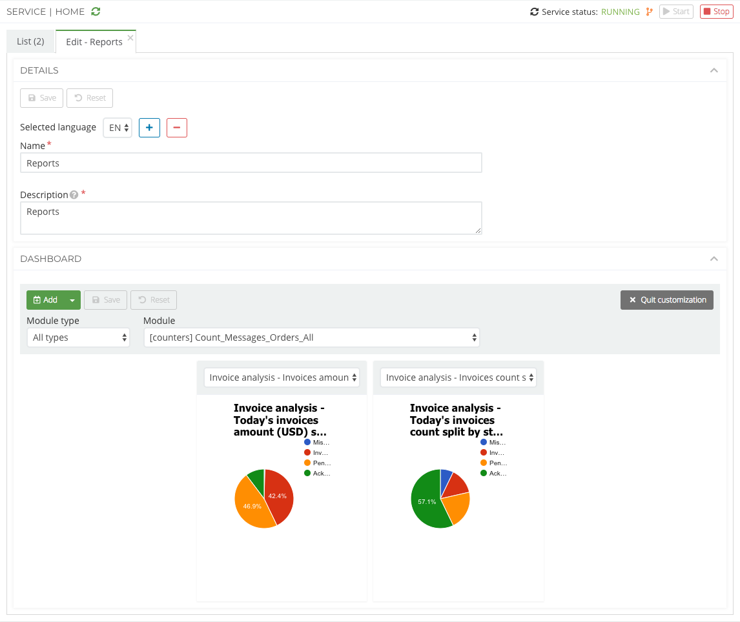This screenshot has height=622, width=740.
Task: Open the Module type dropdown
Action: 78,337
